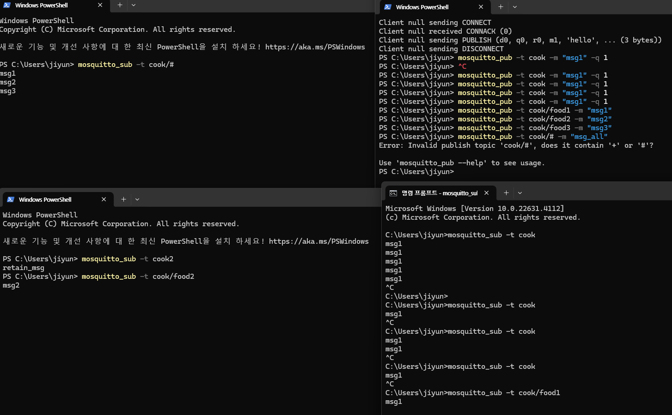Open profile dropdown in 명령 프롬프트 window
This screenshot has width=672, height=415.
(520, 193)
